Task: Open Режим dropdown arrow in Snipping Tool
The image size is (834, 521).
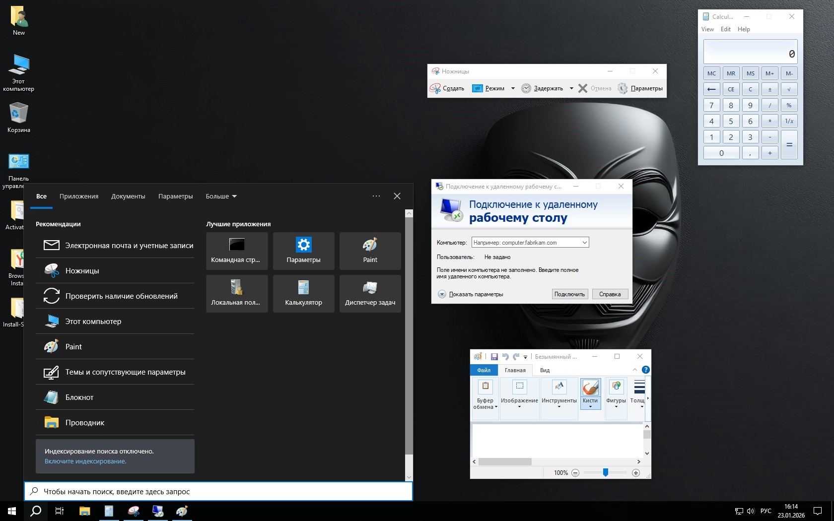Action: (x=513, y=88)
